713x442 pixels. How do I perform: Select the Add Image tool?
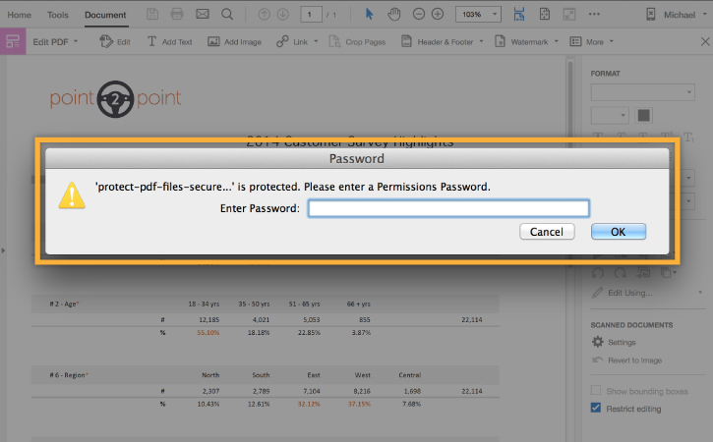[x=234, y=42]
